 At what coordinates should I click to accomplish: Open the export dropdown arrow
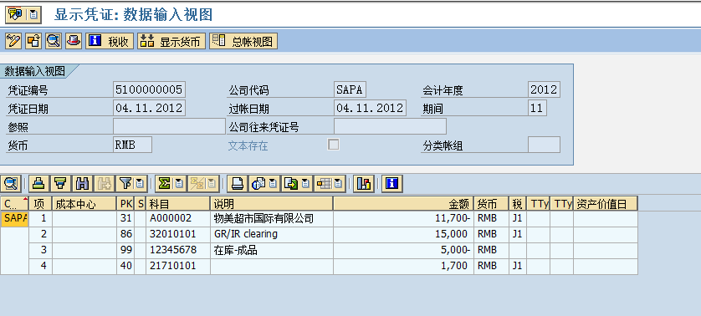pyautogui.click(x=306, y=183)
